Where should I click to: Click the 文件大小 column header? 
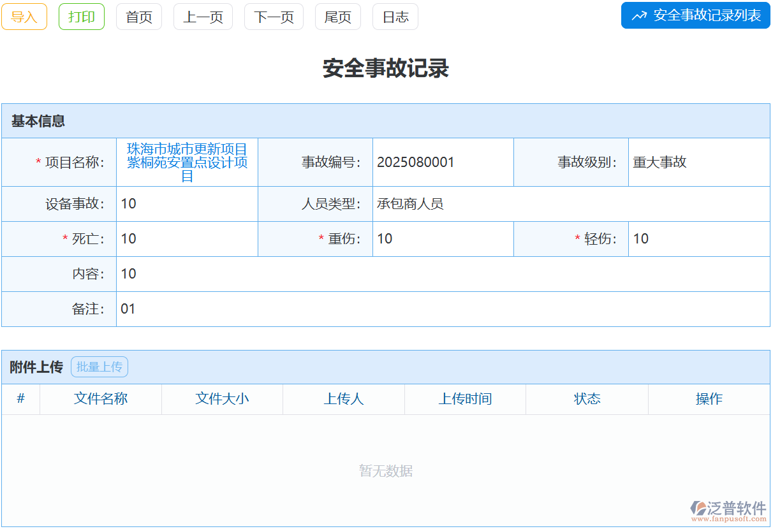[222, 399]
